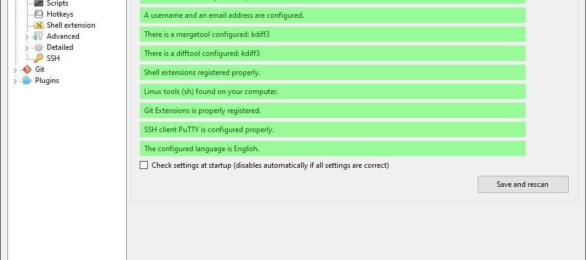Click the configured language is English message

click(x=332, y=149)
